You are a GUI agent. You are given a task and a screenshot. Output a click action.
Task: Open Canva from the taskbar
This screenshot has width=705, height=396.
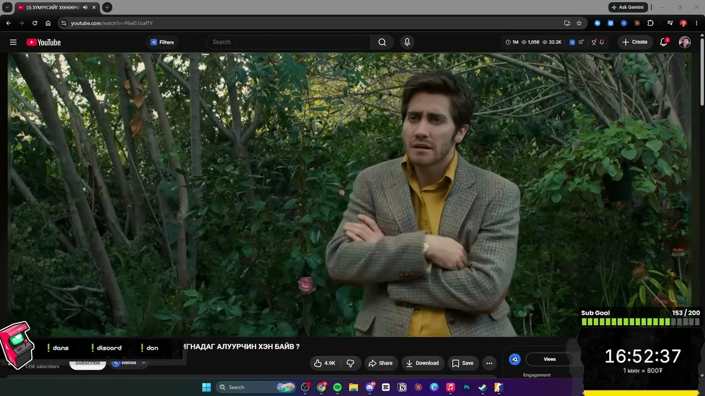434,387
